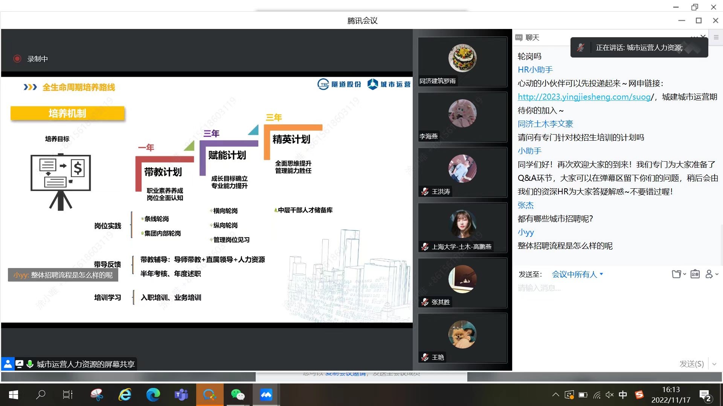The width and height of the screenshot is (723, 406).
Task: Toggle the 中 Chinese input mode indicator
Action: click(623, 395)
